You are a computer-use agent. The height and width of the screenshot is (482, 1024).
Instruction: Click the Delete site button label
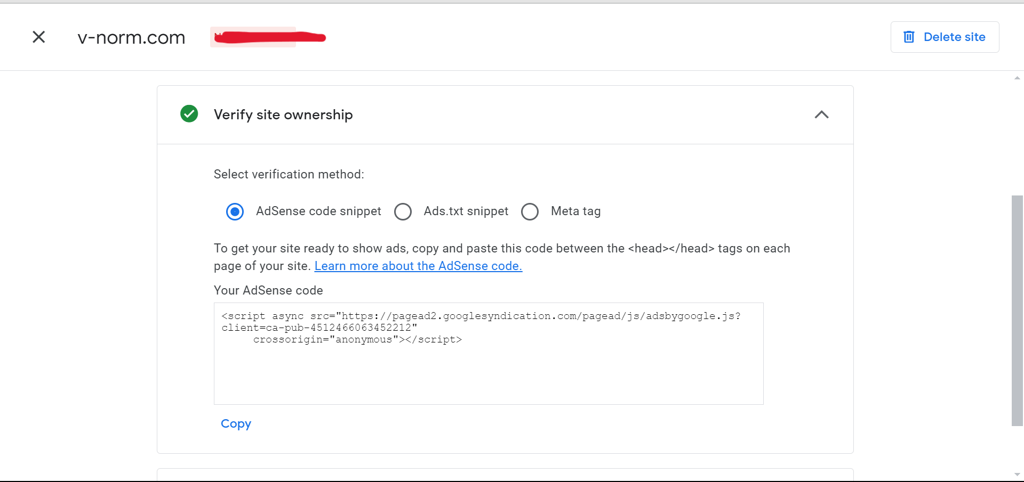click(x=954, y=37)
